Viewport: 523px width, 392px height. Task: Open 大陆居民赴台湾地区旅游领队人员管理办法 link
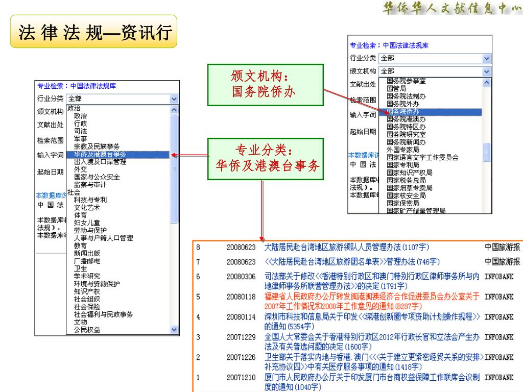tap(347, 248)
